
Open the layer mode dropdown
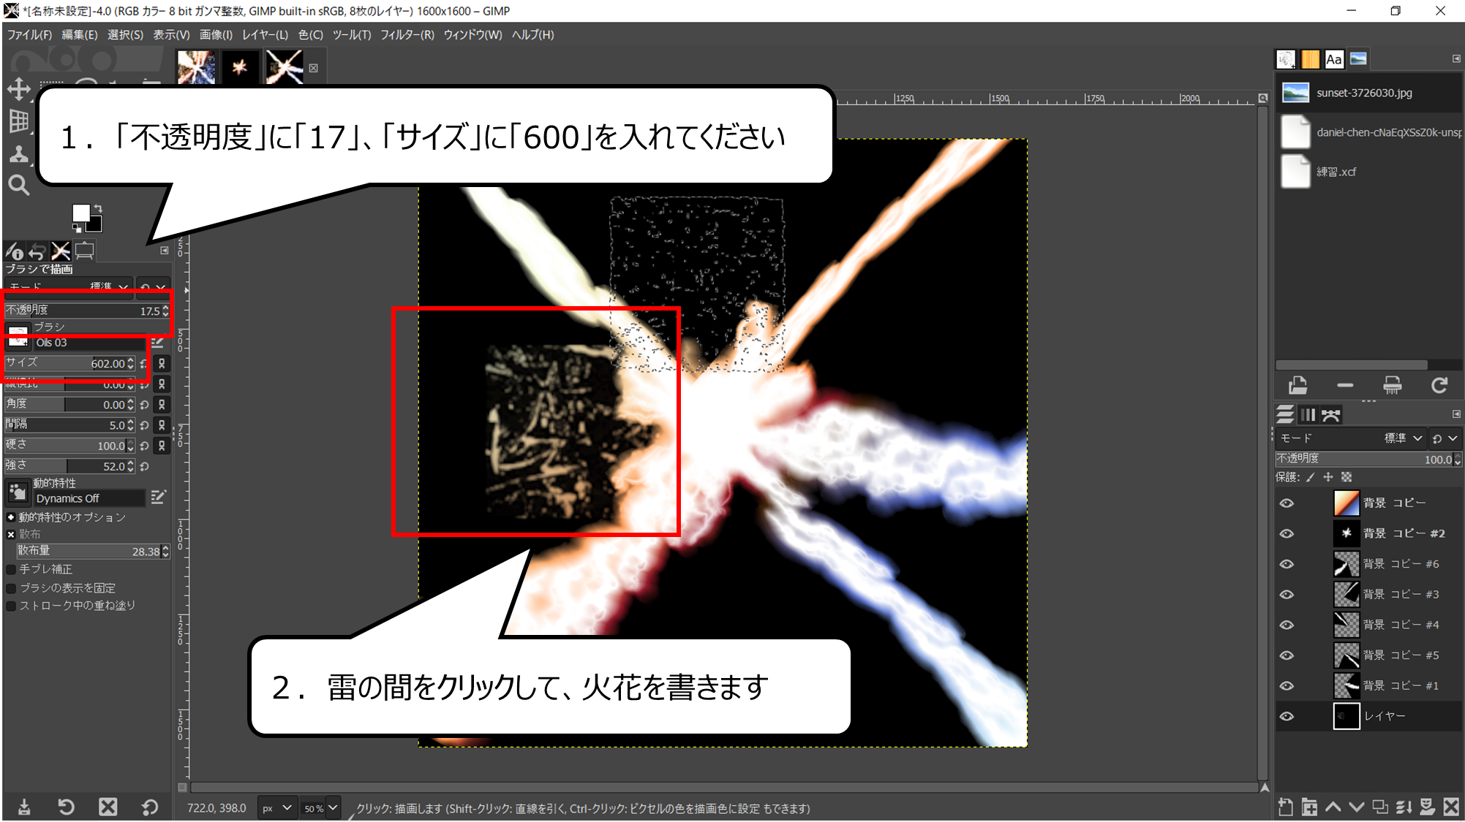click(1352, 438)
